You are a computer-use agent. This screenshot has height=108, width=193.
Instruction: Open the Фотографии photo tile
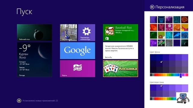(68, 33)
